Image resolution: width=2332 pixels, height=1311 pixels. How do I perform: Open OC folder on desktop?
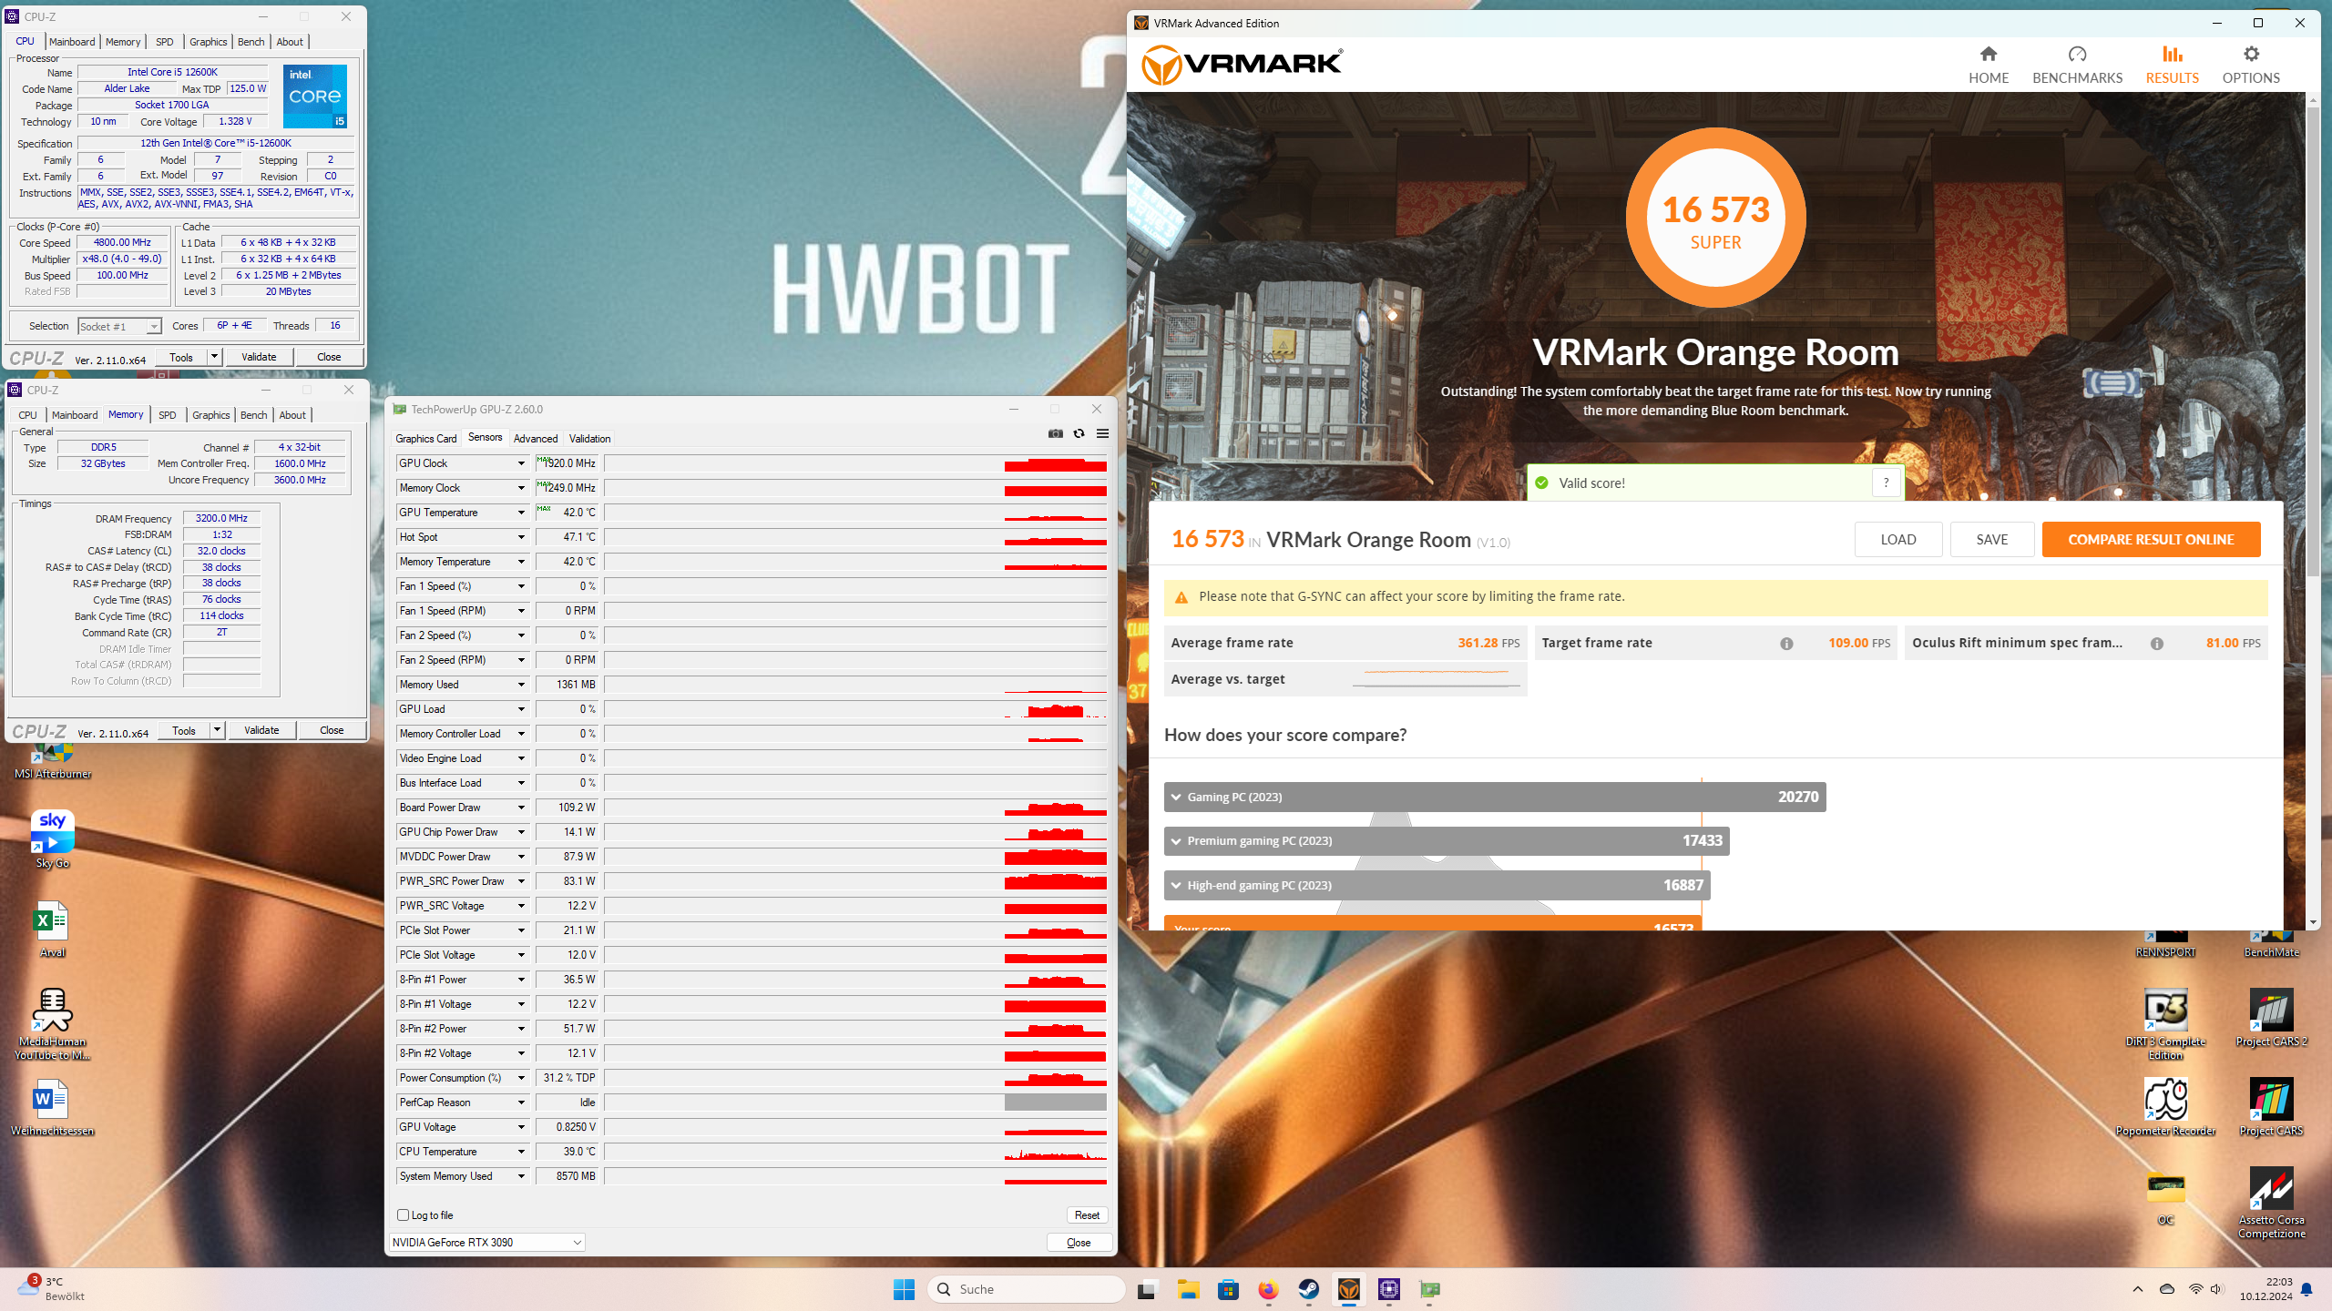point(2165,1196)
